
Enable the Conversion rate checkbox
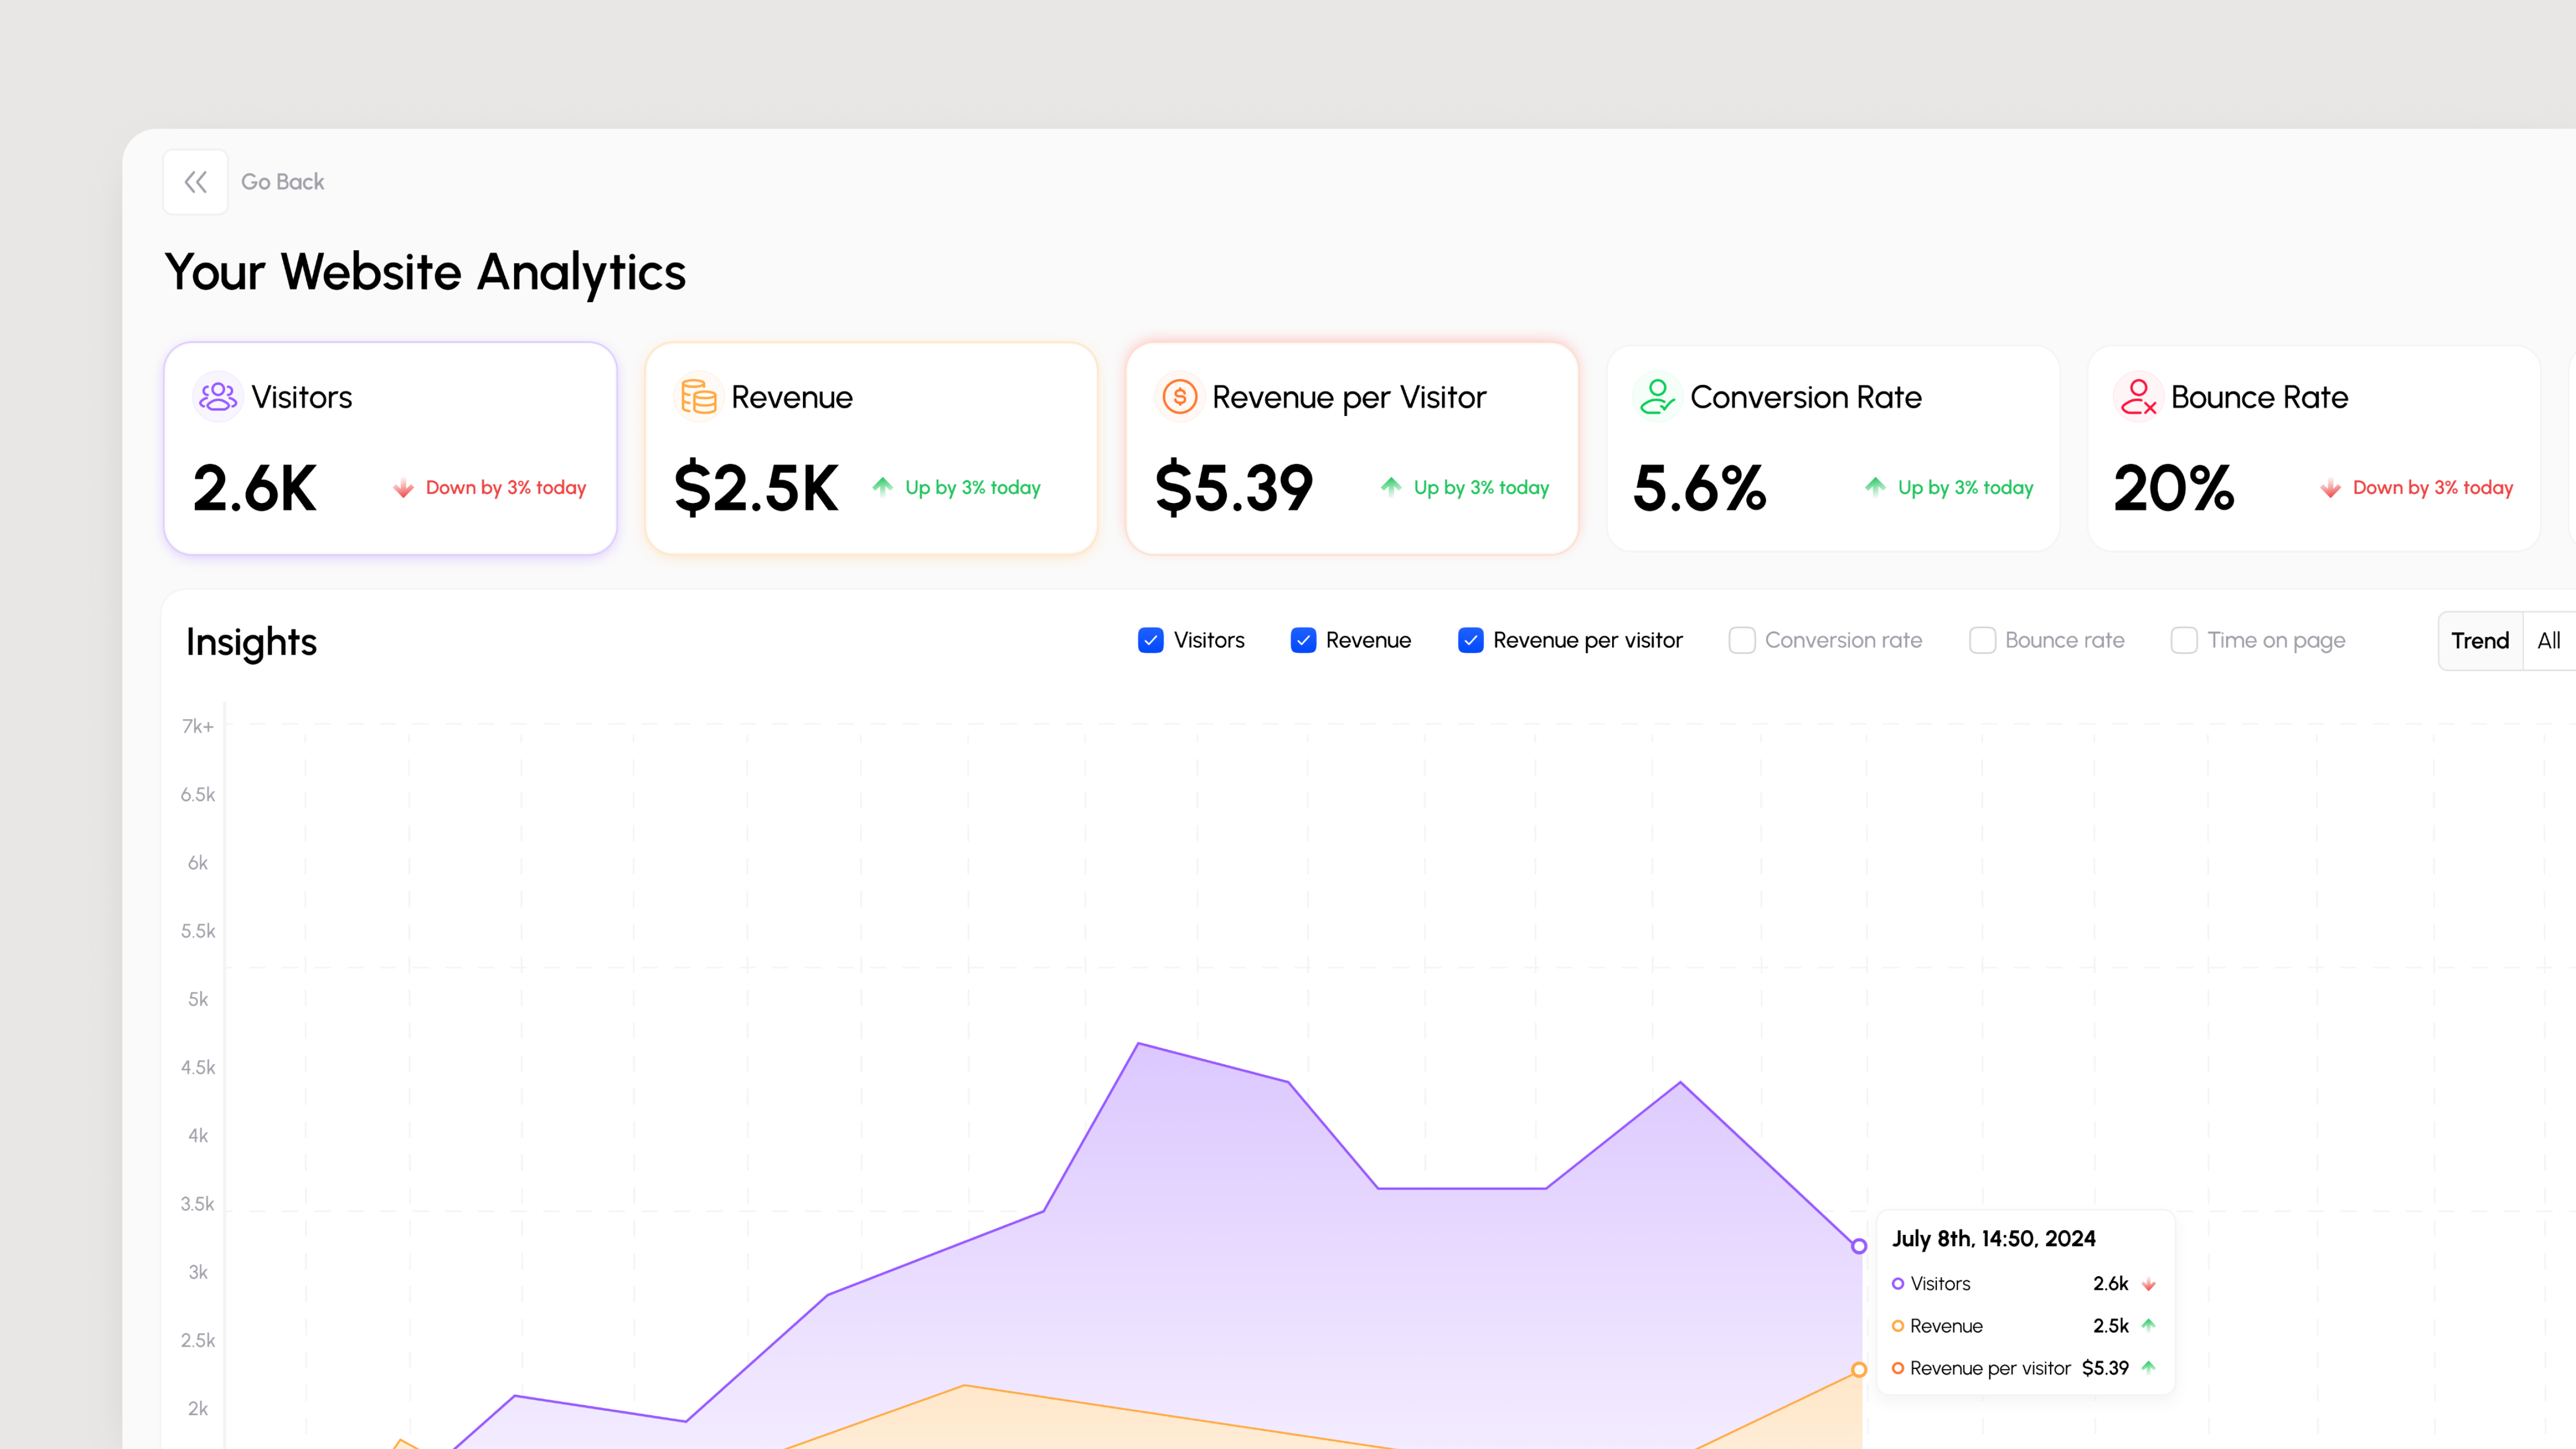(1743, 640)
